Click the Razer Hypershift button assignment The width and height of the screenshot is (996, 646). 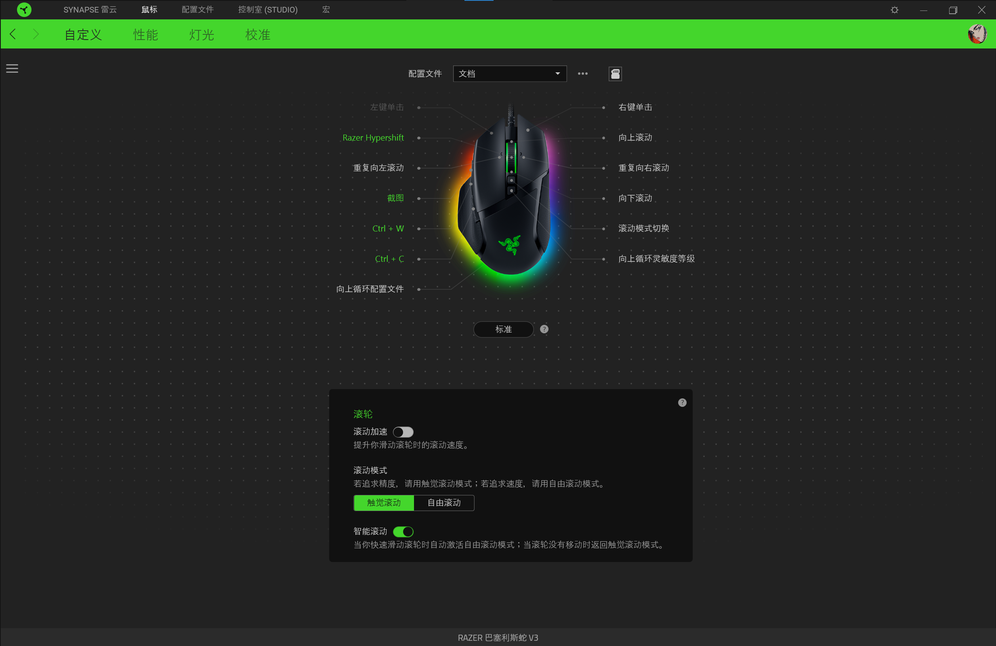click(x=373, y=137)
